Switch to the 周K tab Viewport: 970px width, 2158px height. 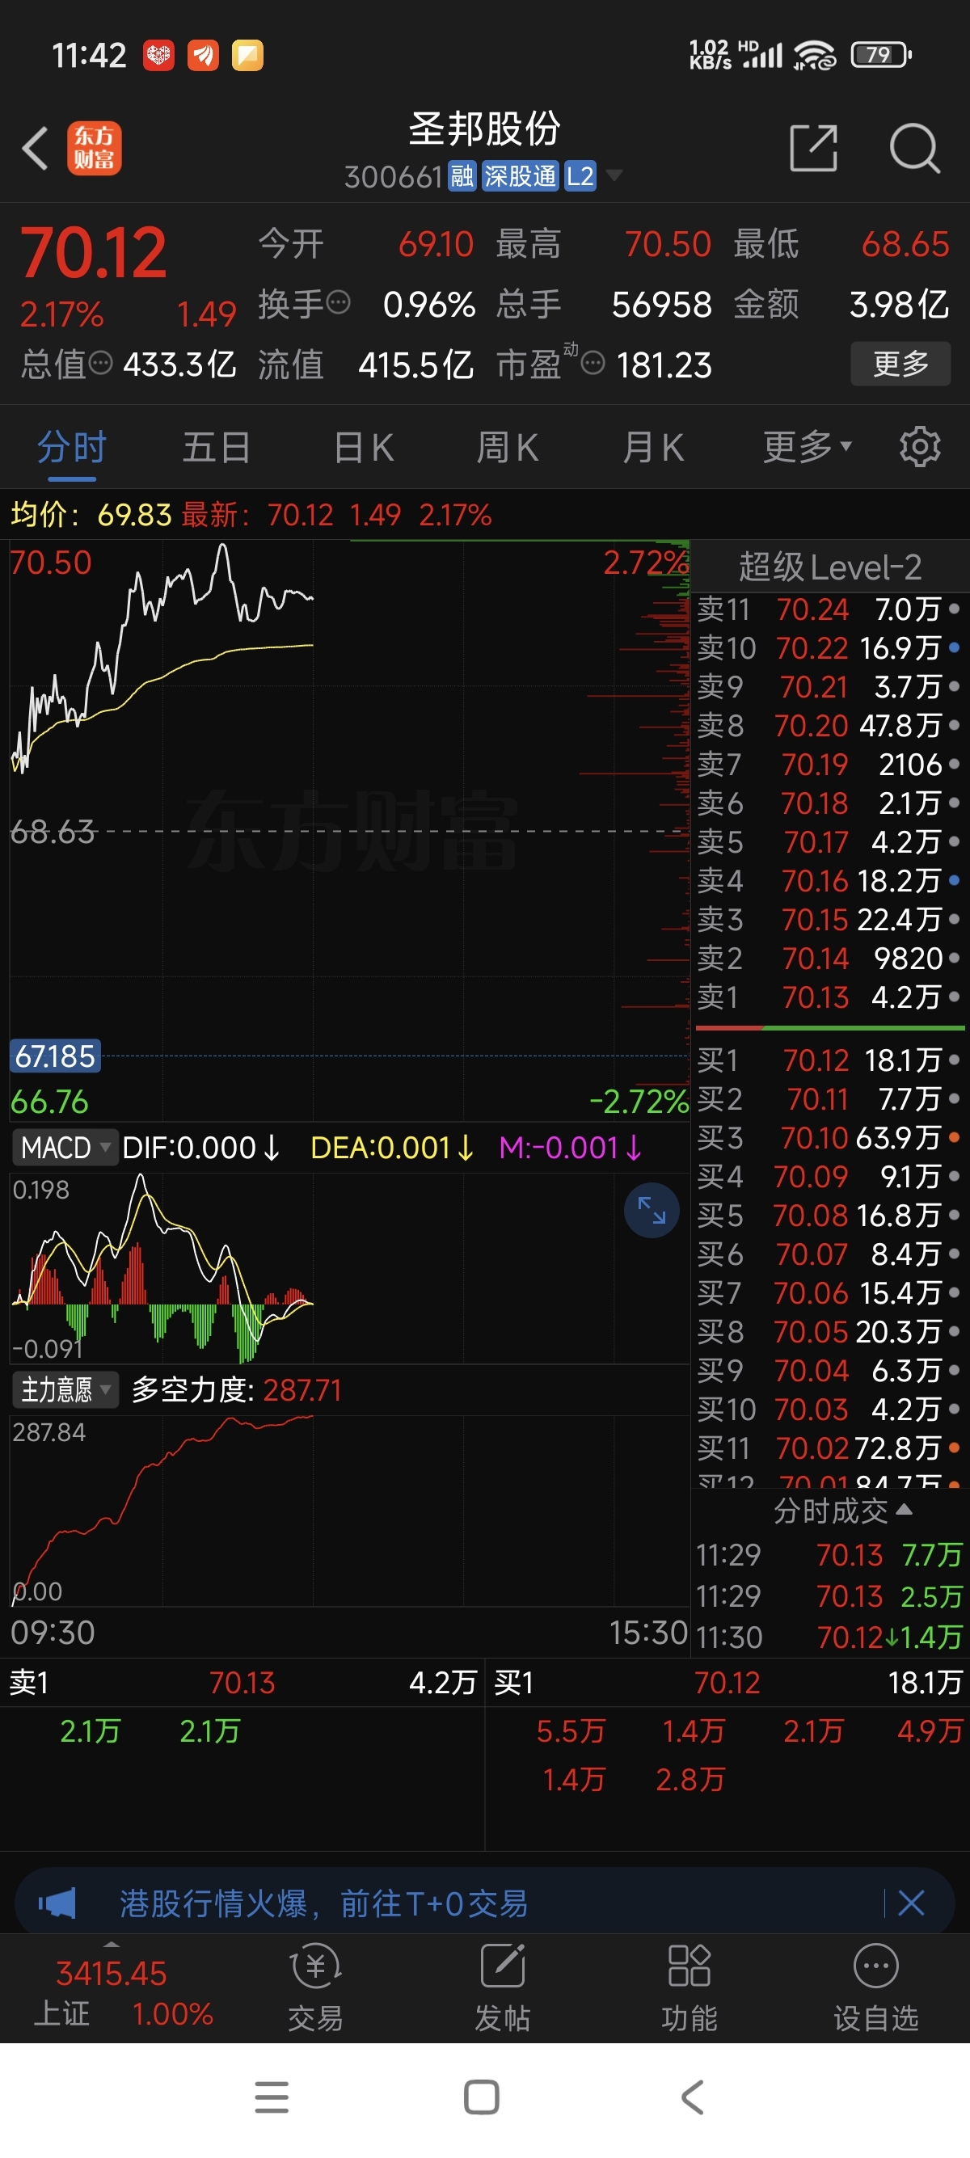tap(507, 447)
